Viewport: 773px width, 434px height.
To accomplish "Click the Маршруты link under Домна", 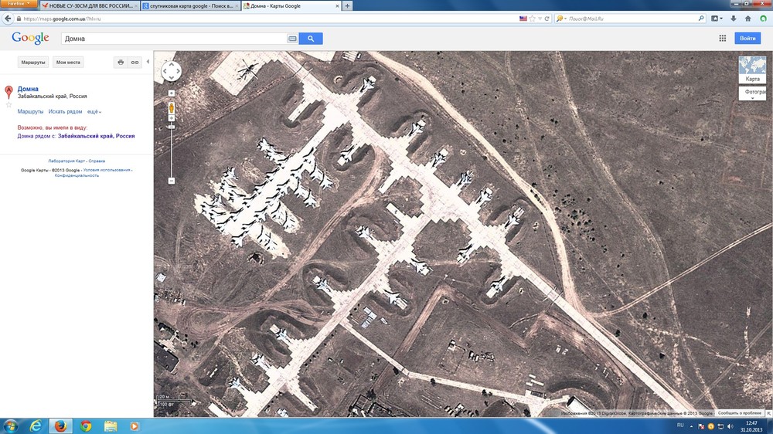I will pyautogui.click(x=30, y=112).
